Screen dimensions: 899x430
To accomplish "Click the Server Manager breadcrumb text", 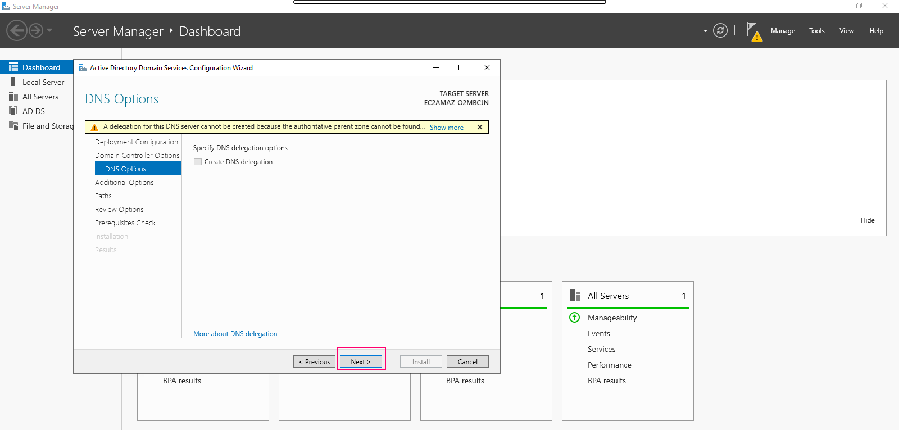I will (x=118, y=31).
